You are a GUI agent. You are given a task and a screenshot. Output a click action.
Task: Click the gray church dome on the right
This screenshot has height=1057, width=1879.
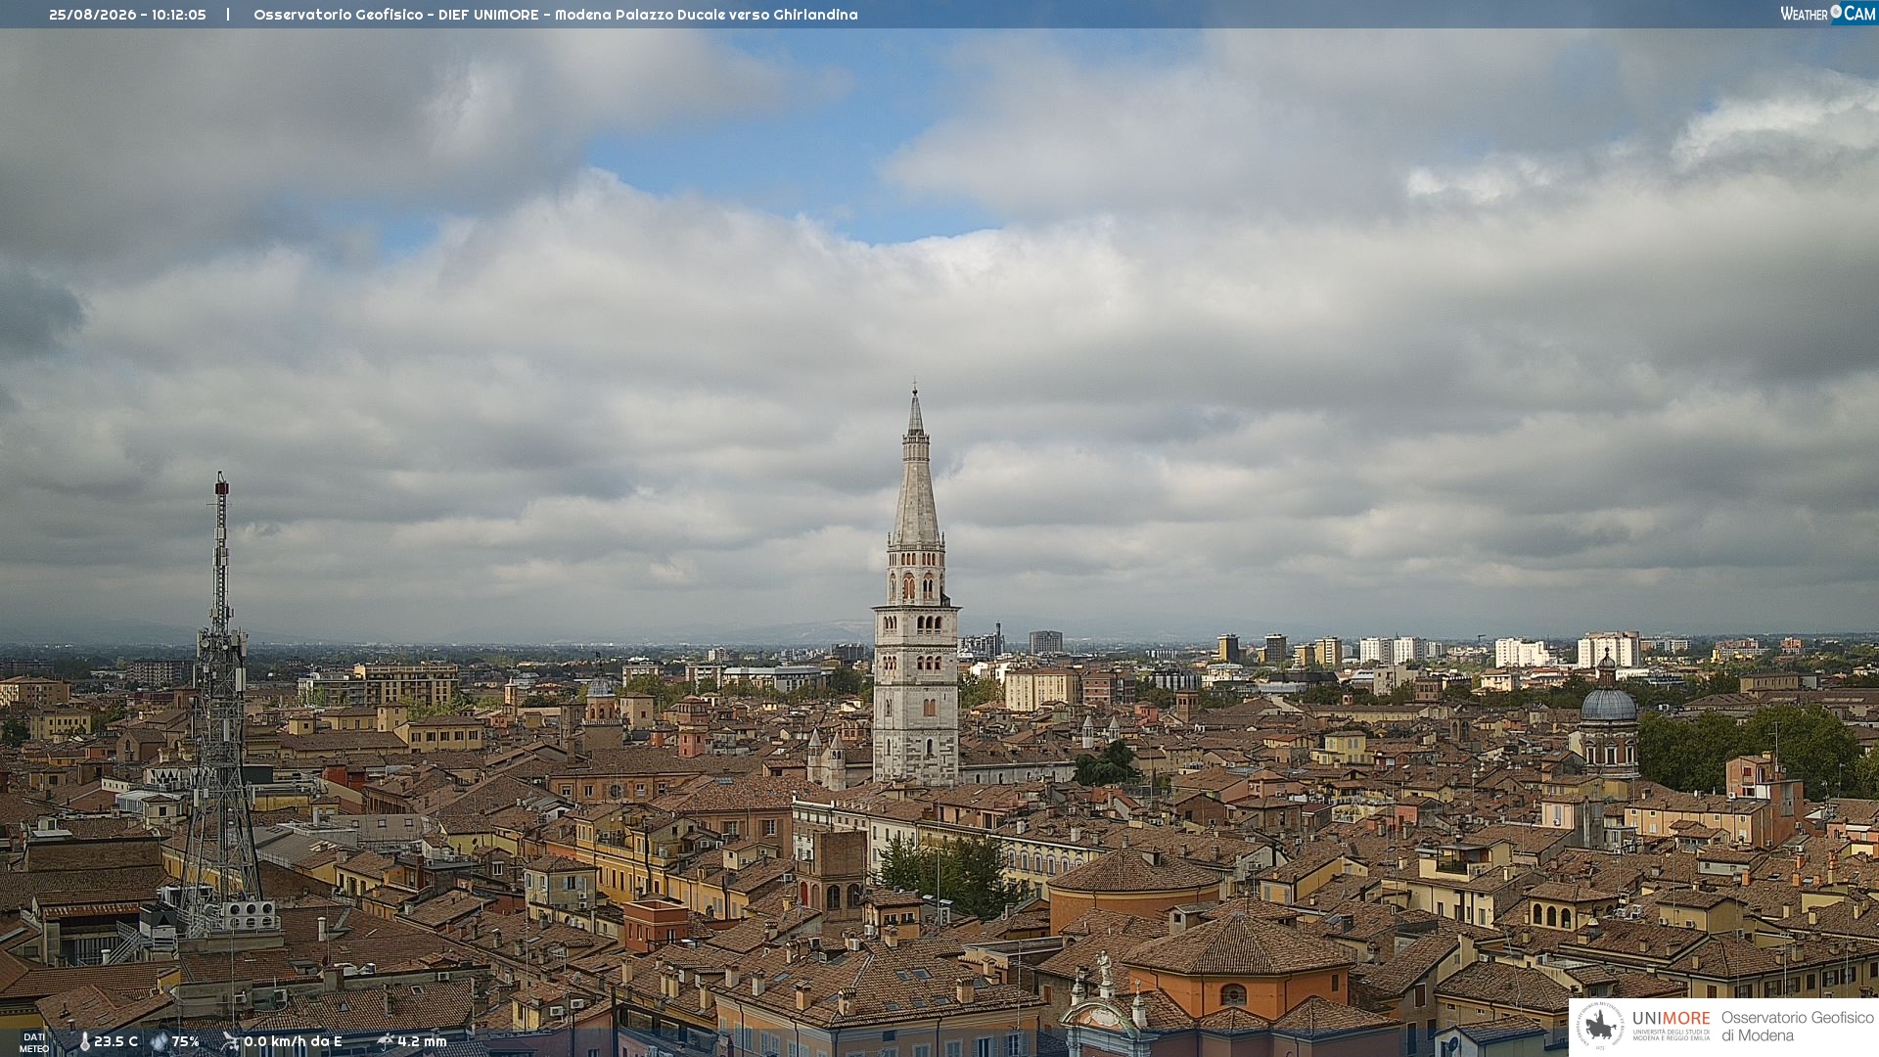click(x=1608, y=704)
